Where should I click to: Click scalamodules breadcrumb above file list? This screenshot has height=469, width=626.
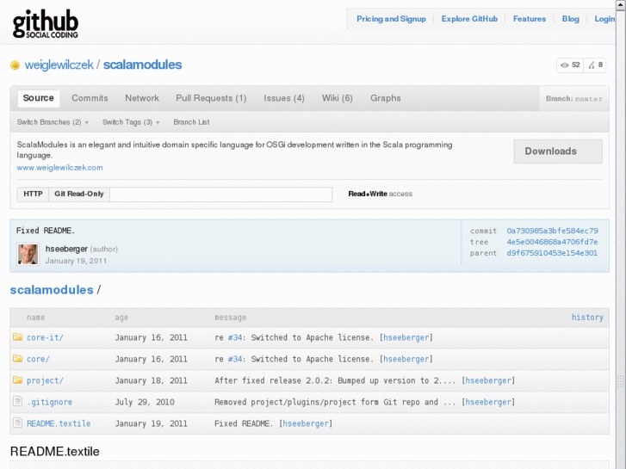pos(52,290)
